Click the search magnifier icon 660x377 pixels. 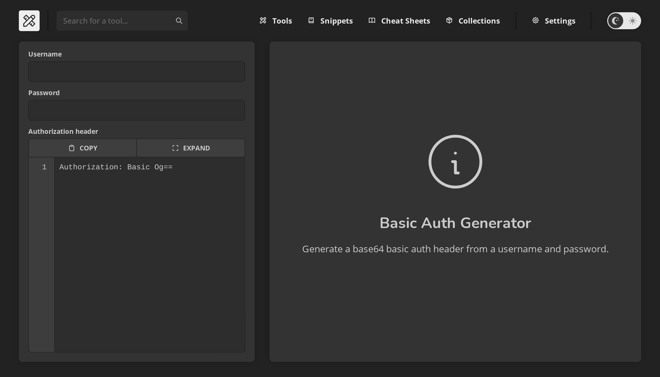[179, 21]
